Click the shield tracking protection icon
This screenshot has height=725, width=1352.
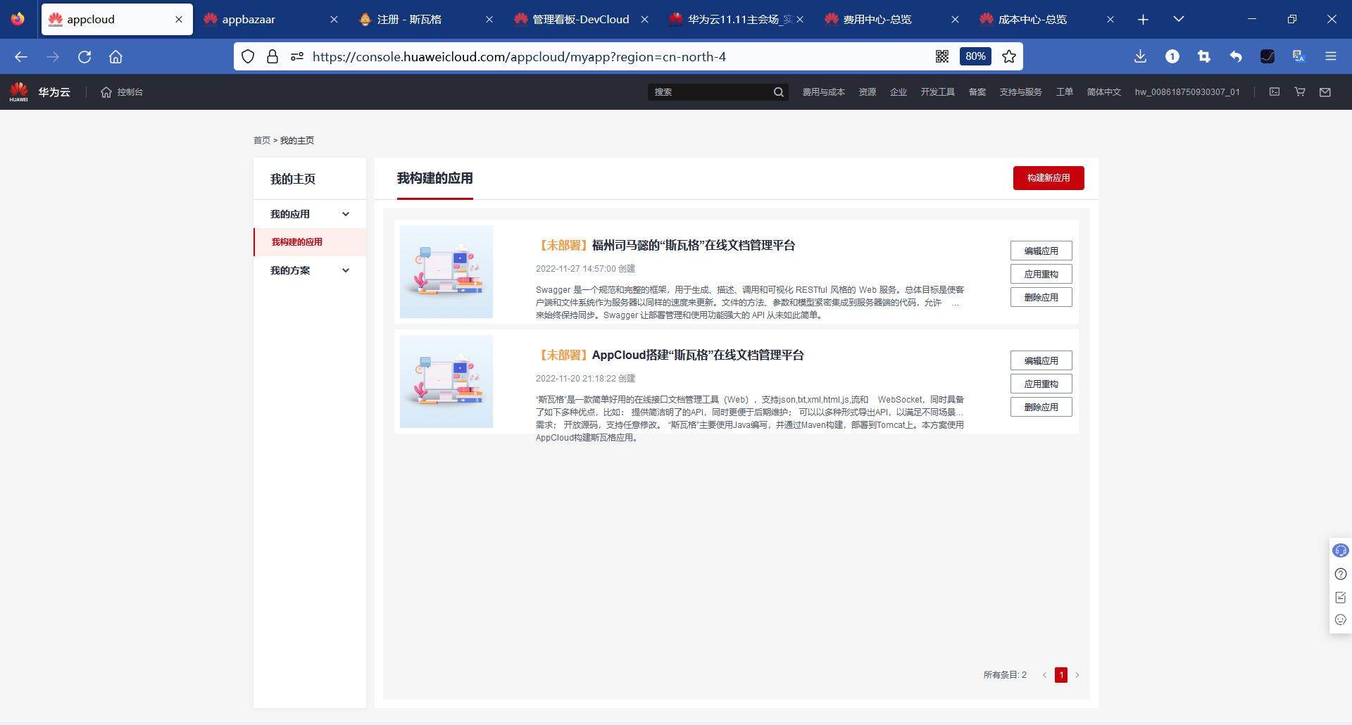(x=248, y=57)
